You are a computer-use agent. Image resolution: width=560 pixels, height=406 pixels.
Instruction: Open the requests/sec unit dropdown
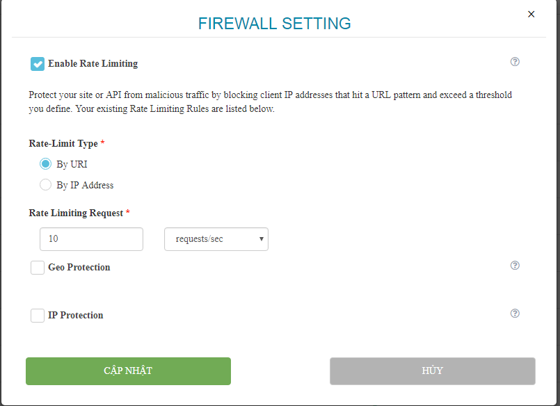click(216, 239)
